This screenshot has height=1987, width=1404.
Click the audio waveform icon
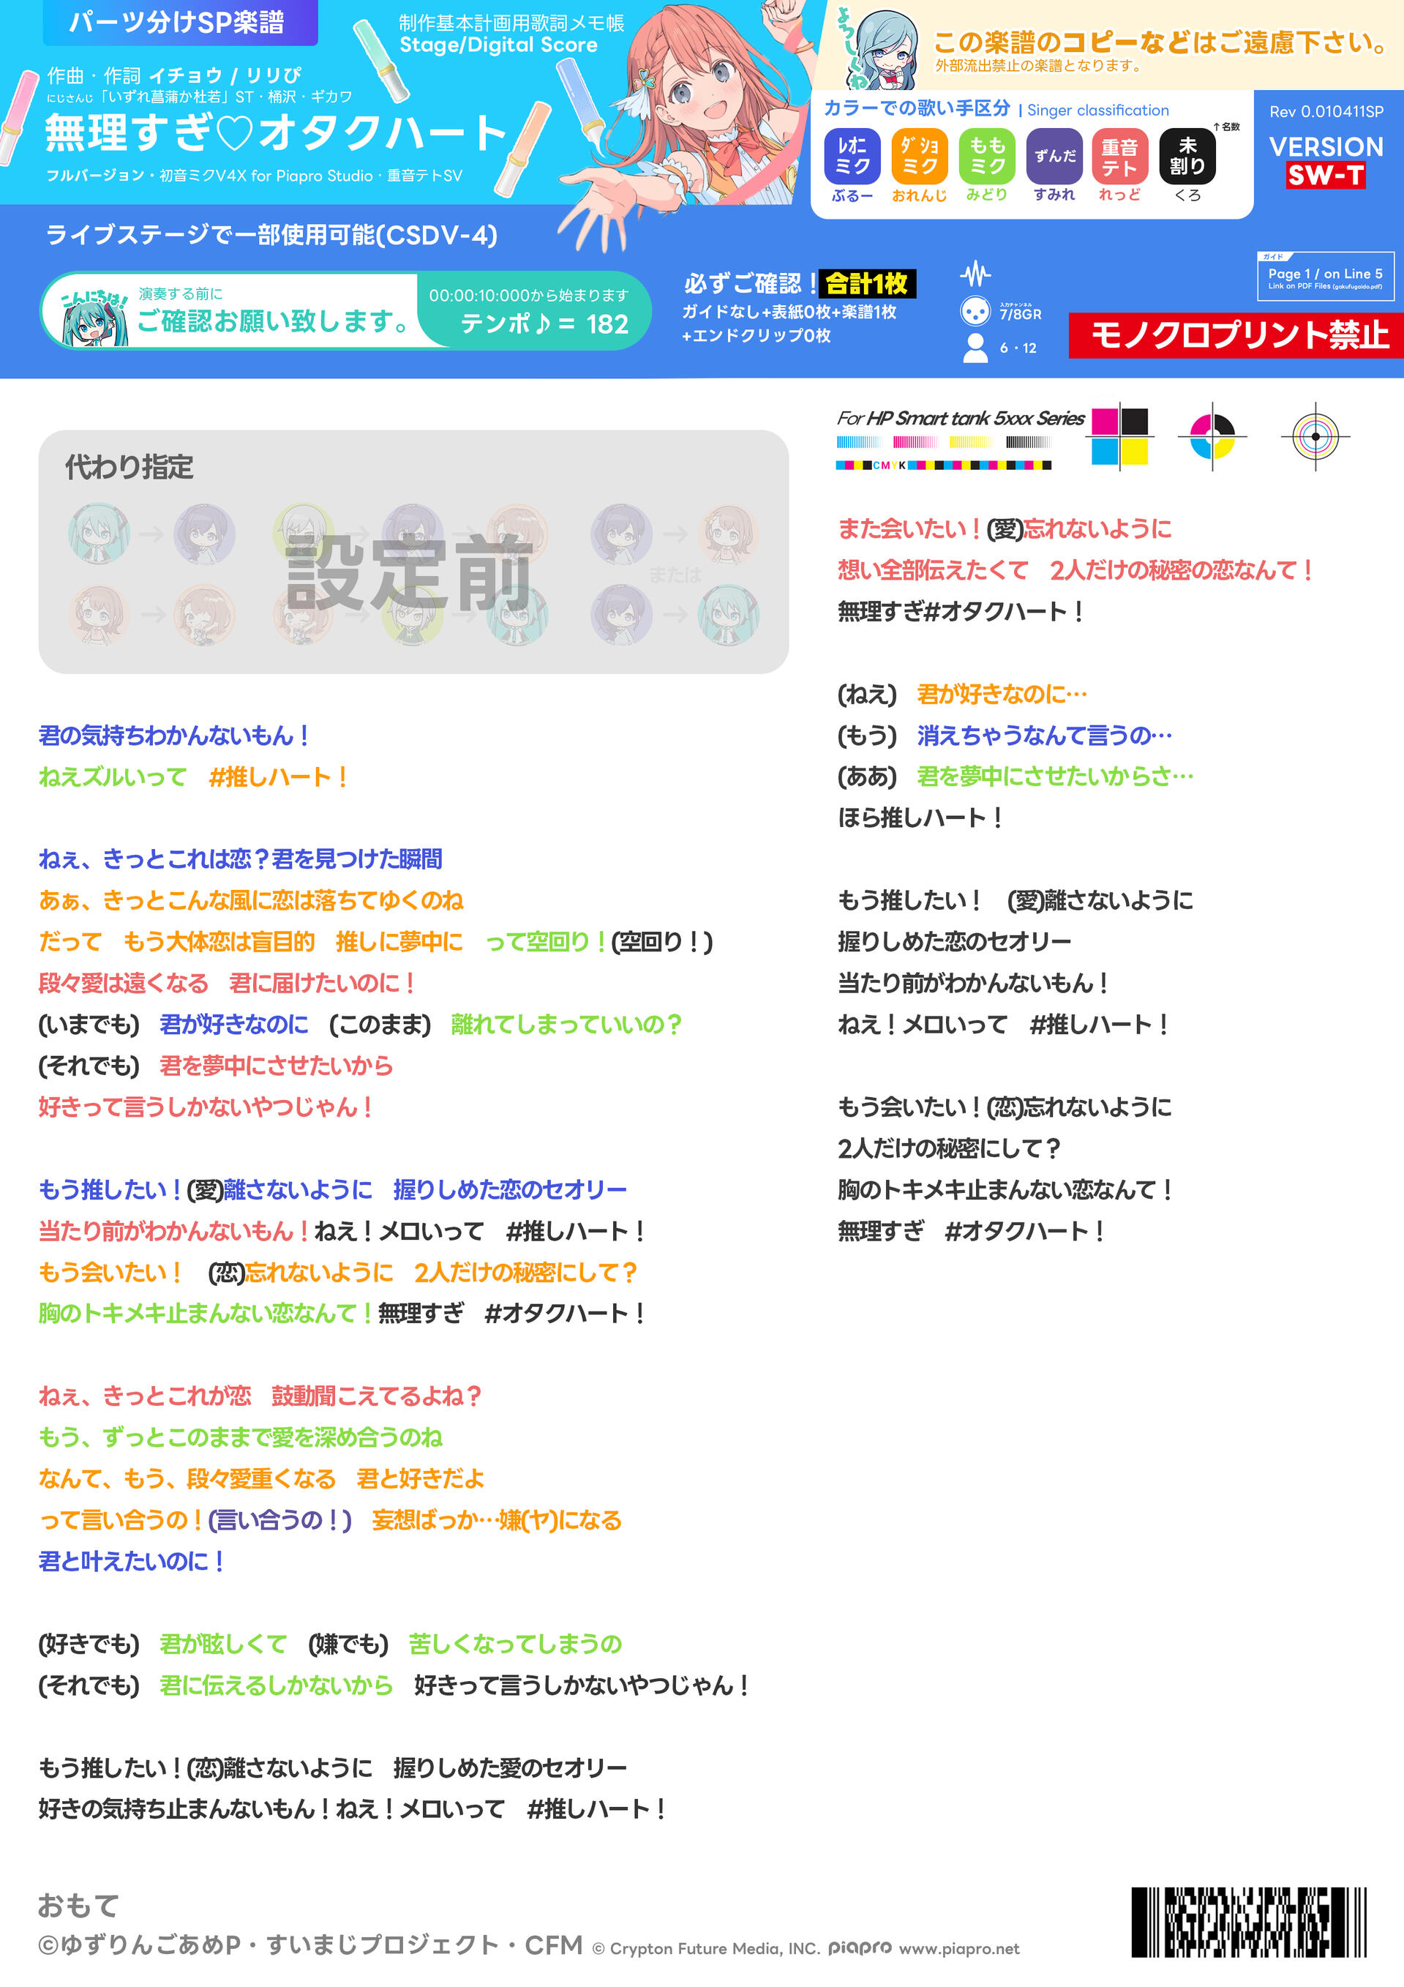tap(975, 274)
